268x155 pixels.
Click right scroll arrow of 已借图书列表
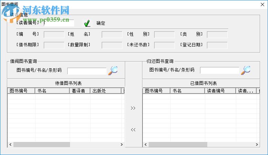coord(257,144)
